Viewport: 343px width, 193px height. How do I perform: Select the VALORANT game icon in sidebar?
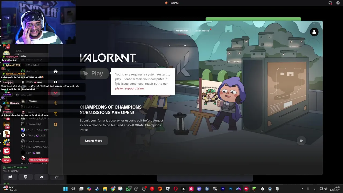(55, 92)
